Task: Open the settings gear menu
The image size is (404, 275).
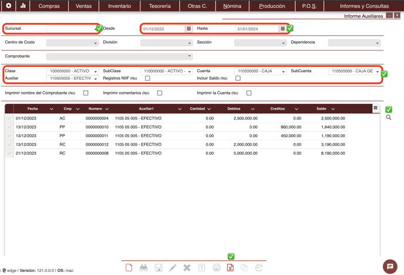Action: (8, 6)
